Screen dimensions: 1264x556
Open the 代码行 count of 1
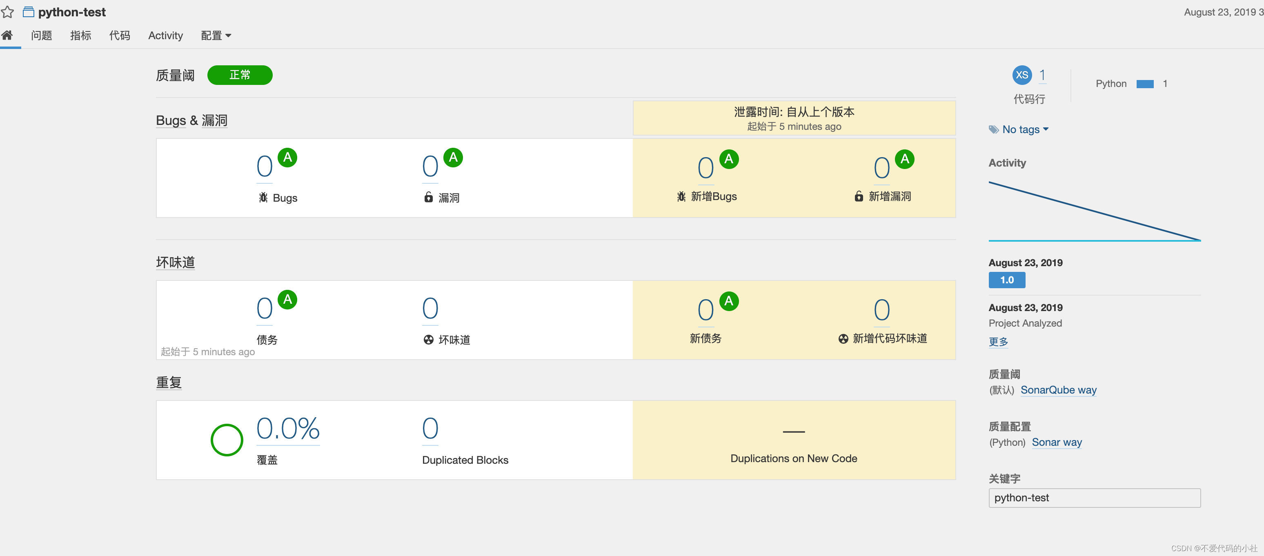pos(1042,75)
